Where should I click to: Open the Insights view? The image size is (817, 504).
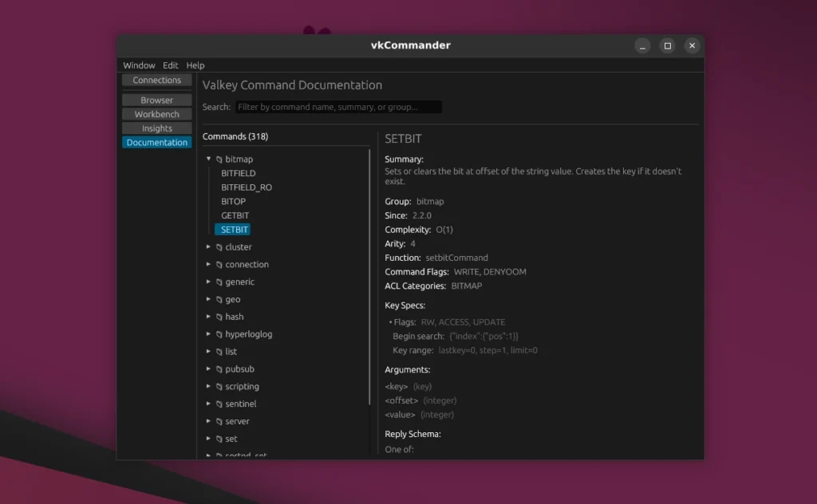pos(156,128)
